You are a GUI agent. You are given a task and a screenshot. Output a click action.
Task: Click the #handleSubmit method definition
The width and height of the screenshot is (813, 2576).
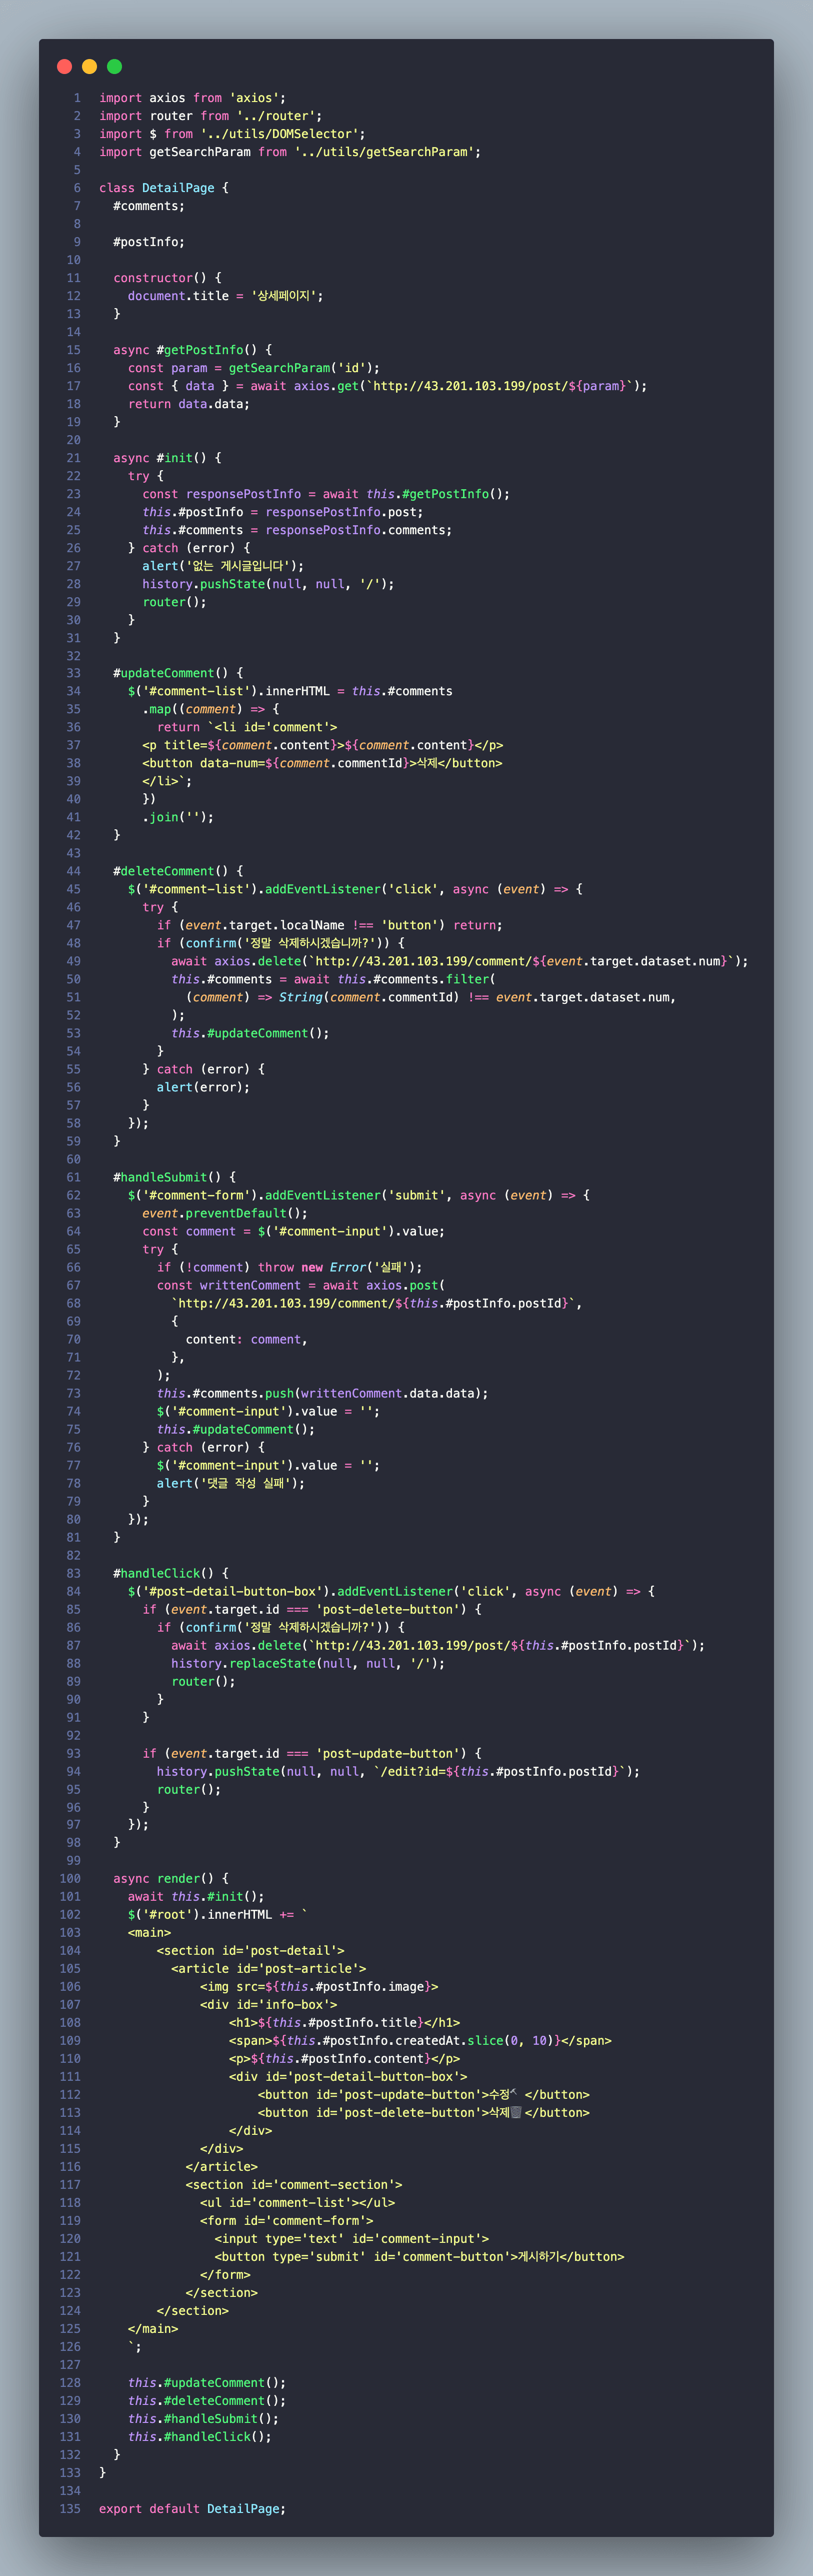159,1177
